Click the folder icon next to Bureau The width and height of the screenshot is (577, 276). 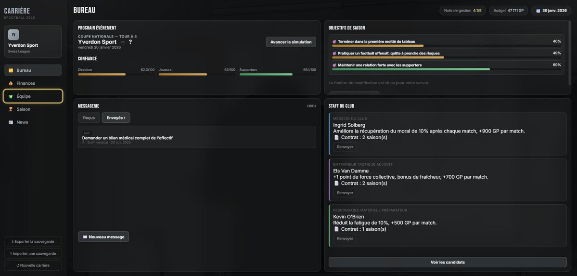pyautogui.click(x=11, y=70)
